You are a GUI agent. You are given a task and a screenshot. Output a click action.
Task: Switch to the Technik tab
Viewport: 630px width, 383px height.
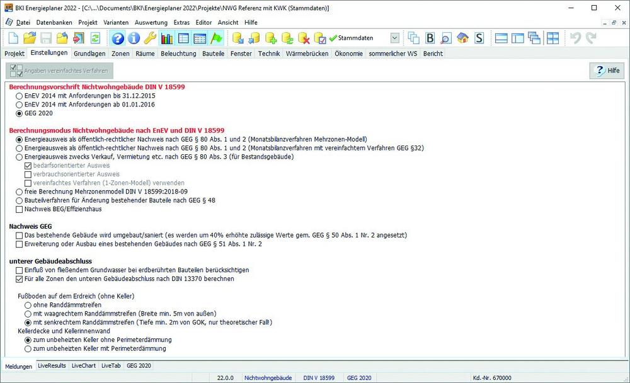pyautogui.click(x=269, y=54)
